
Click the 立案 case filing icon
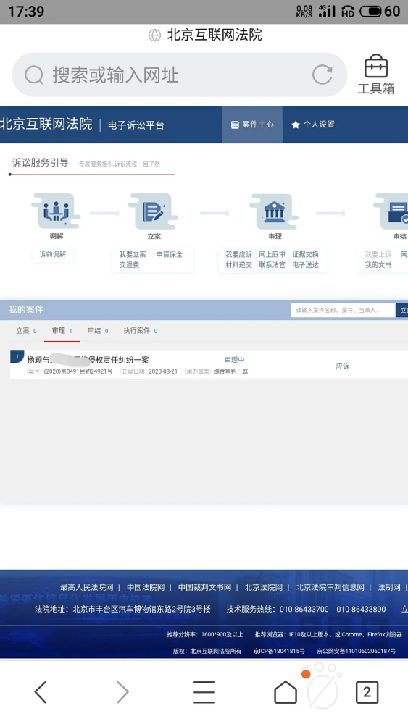click(x=153, y=211)
